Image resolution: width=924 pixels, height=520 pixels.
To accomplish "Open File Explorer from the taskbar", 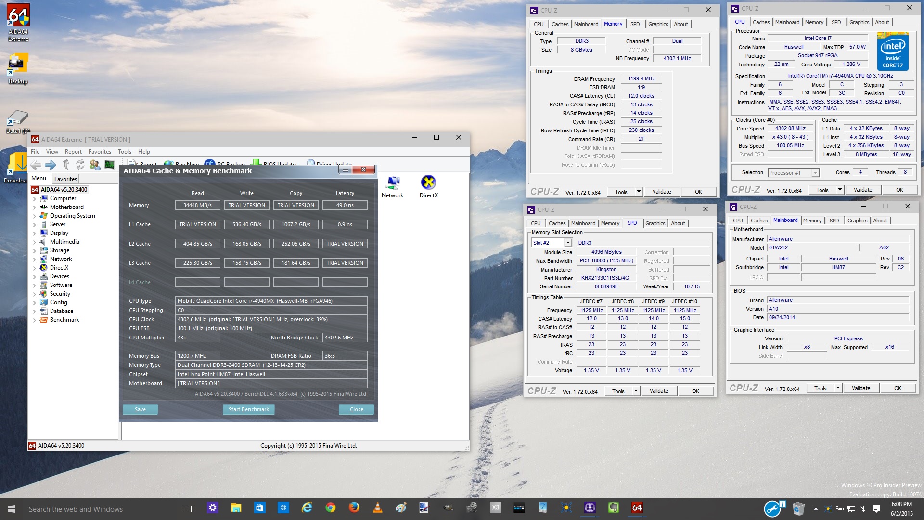I will [236, 508].
